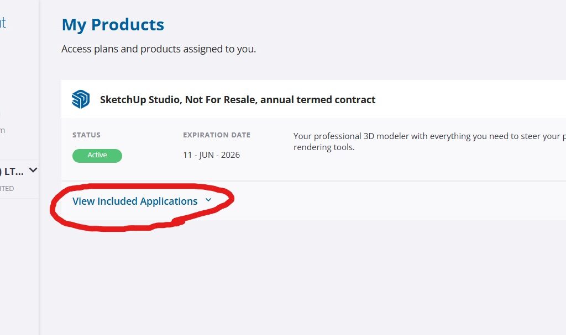Screen dimensions: 566x335
Task: Expand the sidebar account dropdown chevron
Action: tap(33, 170)
